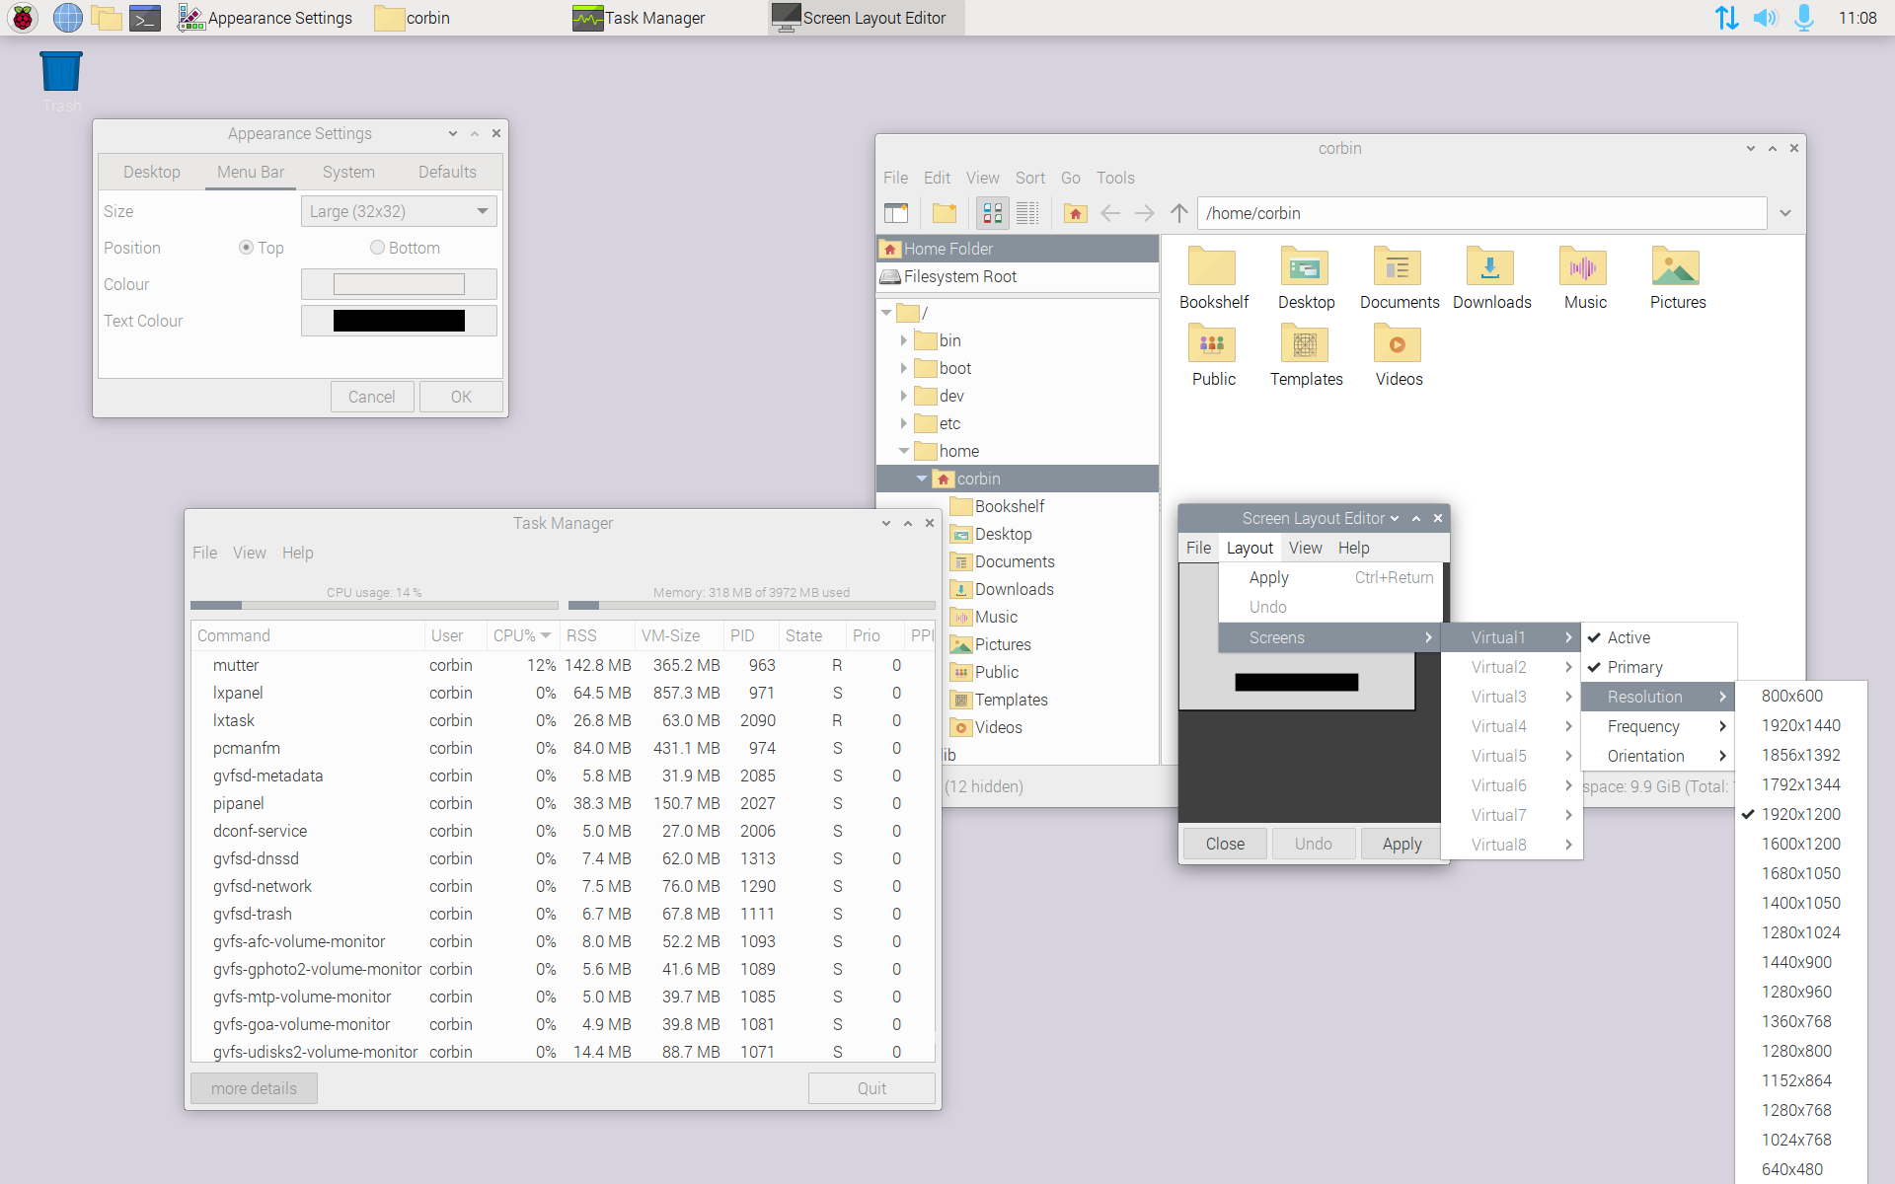This screenshot has width=1895, height=1184.
Task: Click the network arrows tray icon
Action: coord(1726,18)
